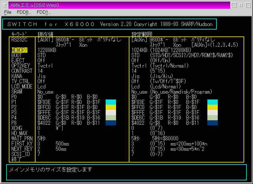Select the P8 palette keyword

[14, 123]
